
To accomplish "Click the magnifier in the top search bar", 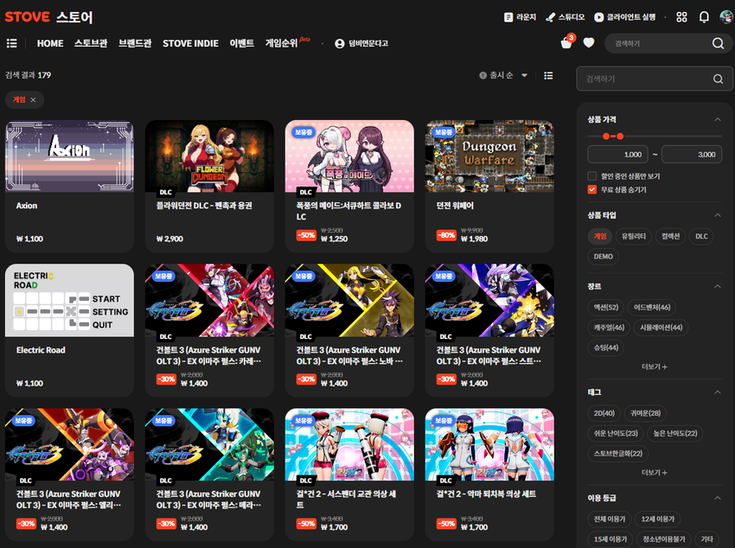I will [x=718, y=43].
